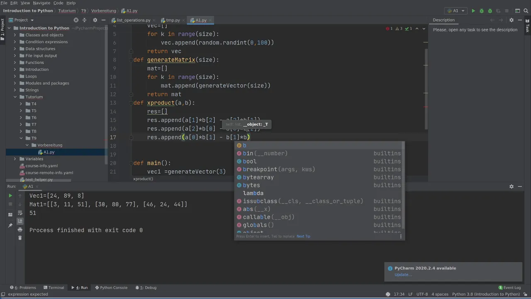Viewport: 531px width, 299px height.
Task: Go to previous highlighted problem arrow
Action: point(417,29)
